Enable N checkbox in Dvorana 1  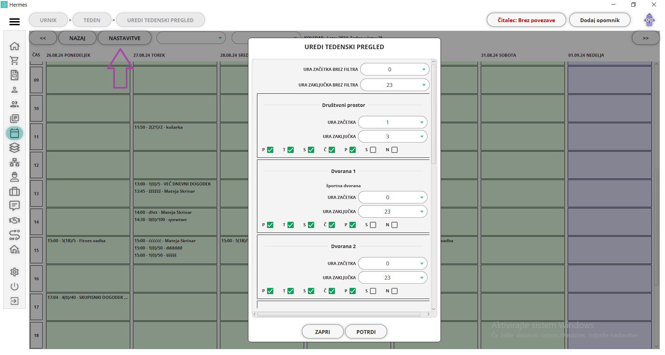tap(394, 225)
